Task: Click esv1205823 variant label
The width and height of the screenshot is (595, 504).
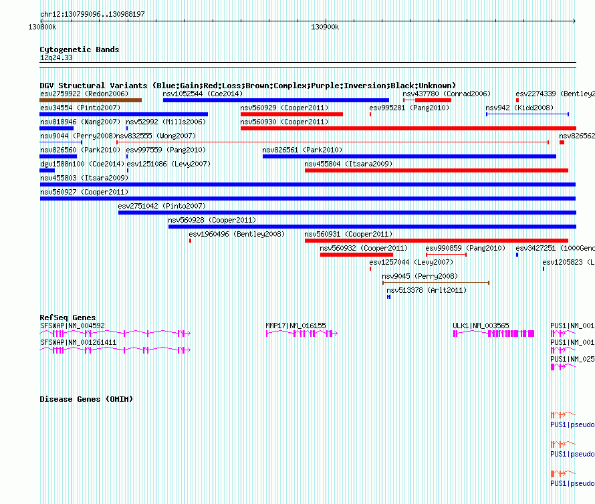Action: tap(568, 262)
